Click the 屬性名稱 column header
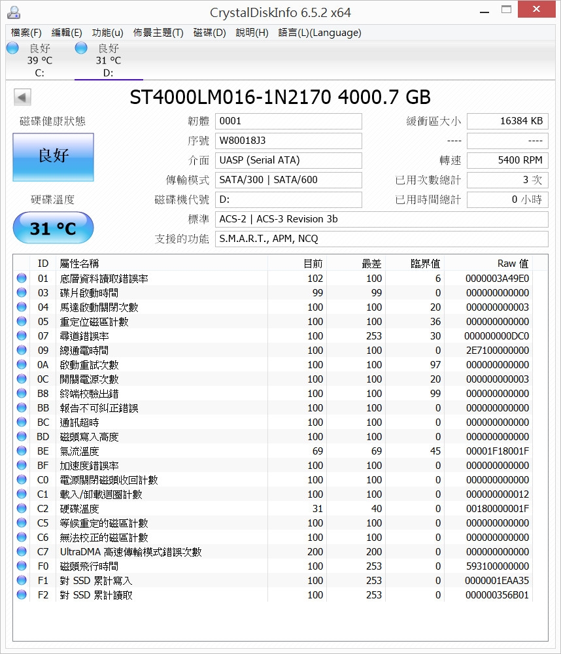This screenshot has height=654, width=561. click(161, 264)
